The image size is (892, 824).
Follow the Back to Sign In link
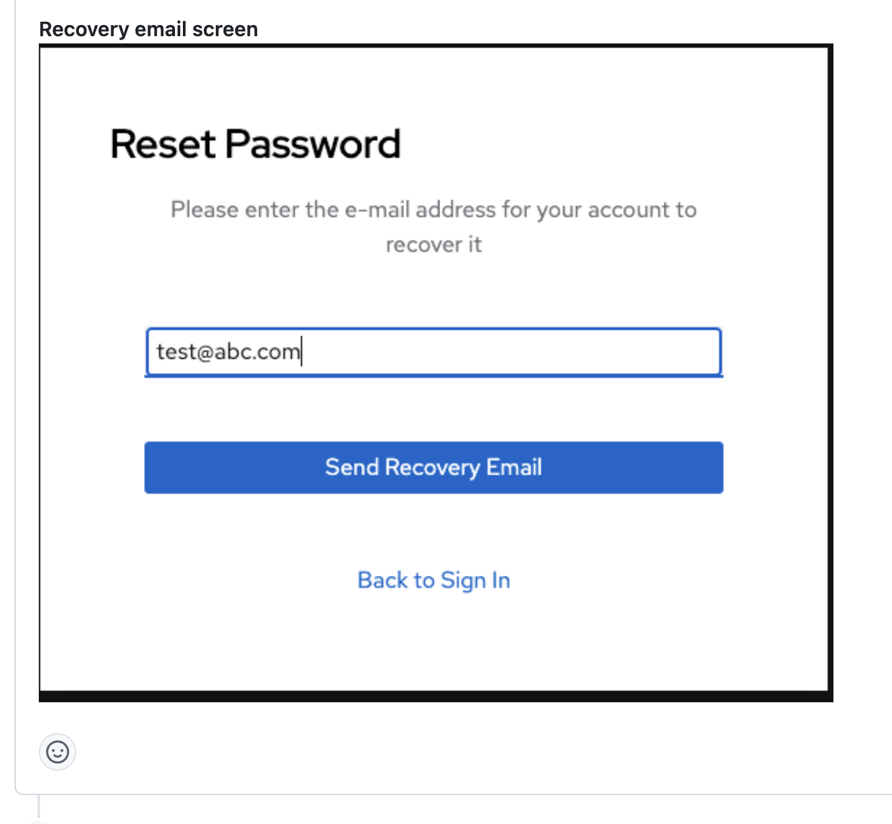coord(434,580)
